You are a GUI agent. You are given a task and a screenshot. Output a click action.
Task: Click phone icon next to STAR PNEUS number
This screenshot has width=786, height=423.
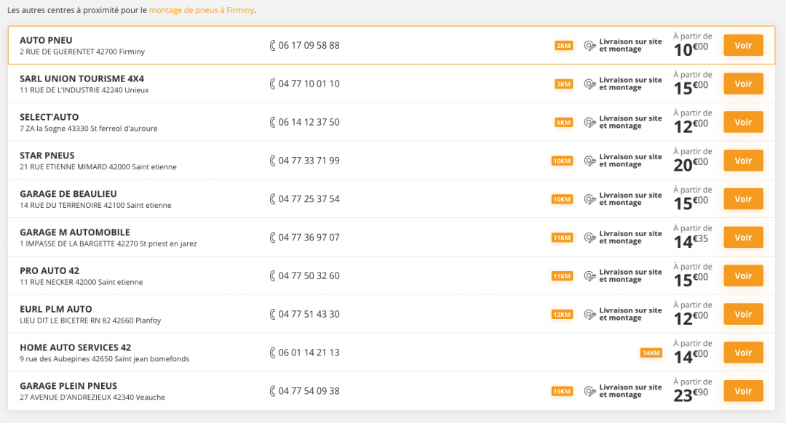[272, 161]
